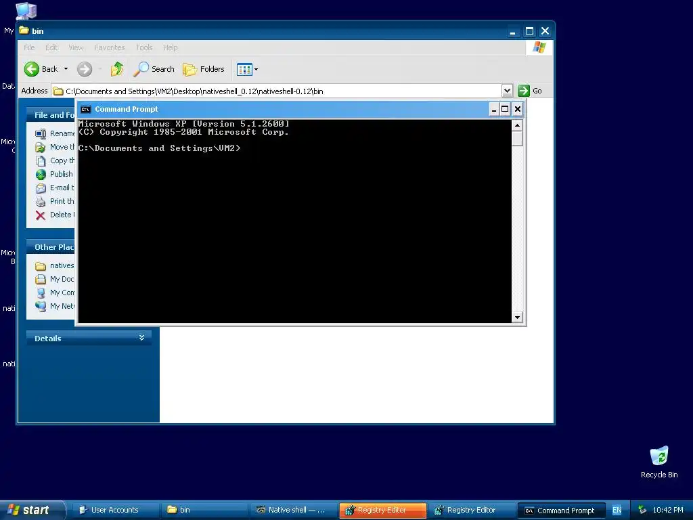The height and width of the screenshot is (520, 693).
Task: Open My Documents in Other Places
Action: 55,279
